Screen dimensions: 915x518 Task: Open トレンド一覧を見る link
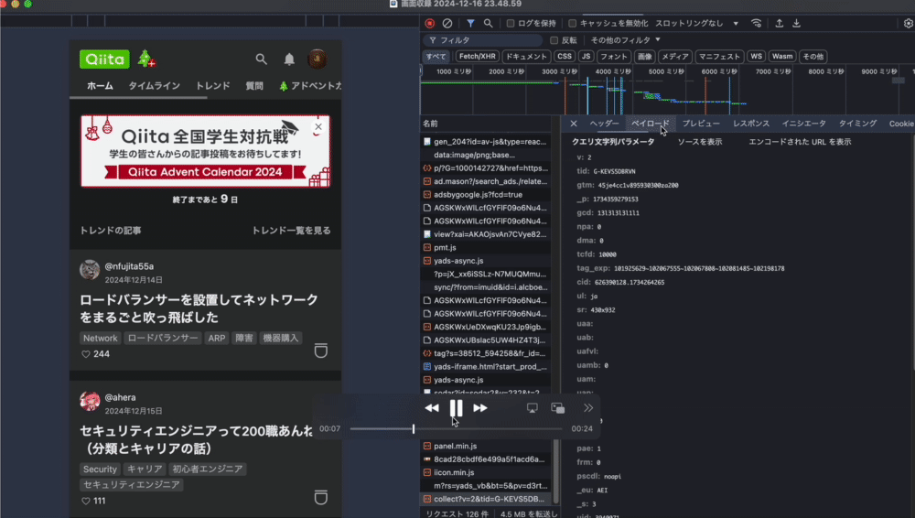click(x=291, y=231)
